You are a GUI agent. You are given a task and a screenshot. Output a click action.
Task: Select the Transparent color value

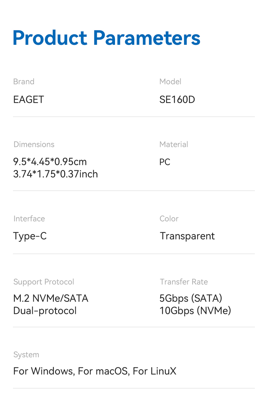coord(187,236)
